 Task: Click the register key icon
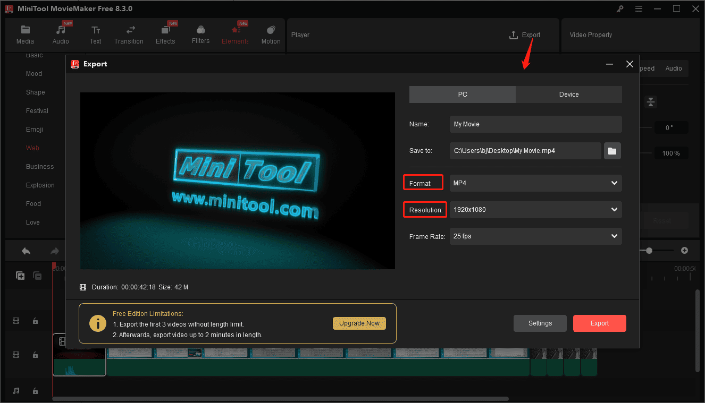(x=620, y=9)
